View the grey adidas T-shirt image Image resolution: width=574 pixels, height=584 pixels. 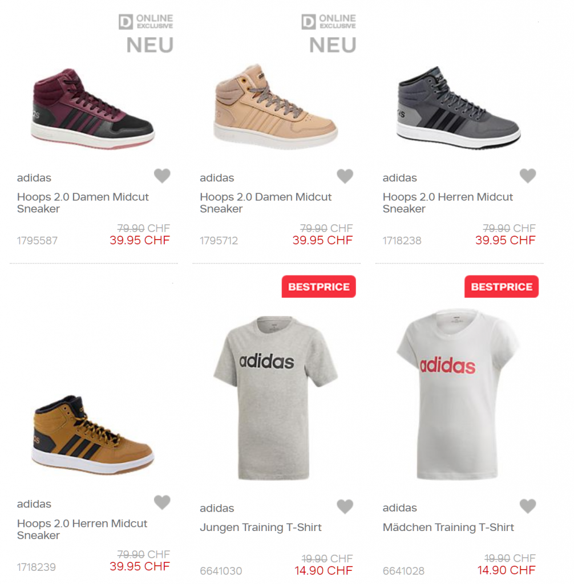coord(276,398)
